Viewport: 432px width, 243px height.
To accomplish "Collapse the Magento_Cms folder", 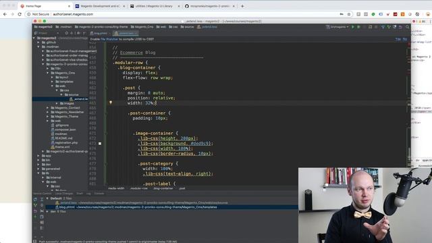I will pos(48,73).
